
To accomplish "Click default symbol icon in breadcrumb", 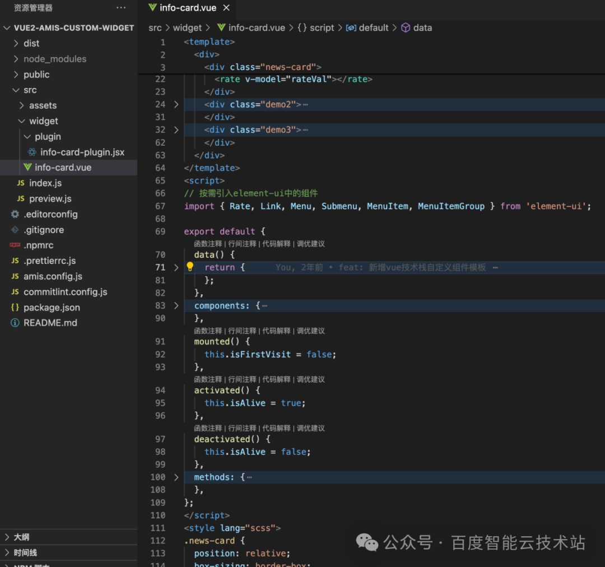I will pyautogui.click(x=351, y=28).
